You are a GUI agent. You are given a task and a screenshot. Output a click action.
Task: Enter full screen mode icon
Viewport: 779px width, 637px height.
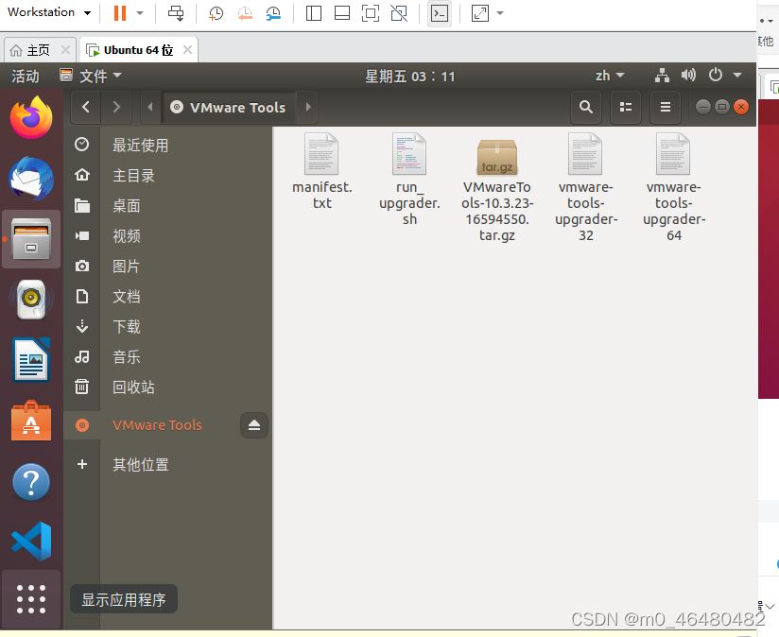pyautogui.click(x=371, y=13)
